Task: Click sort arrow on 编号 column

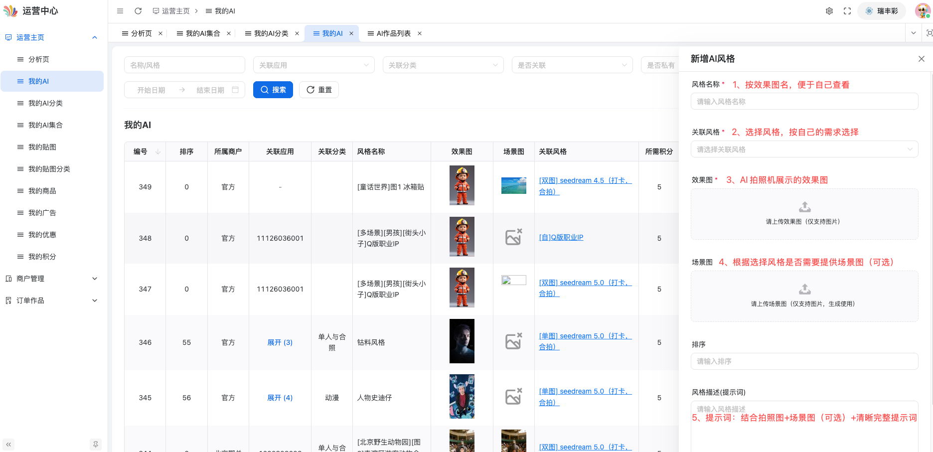Action: [x=158, y=151]
